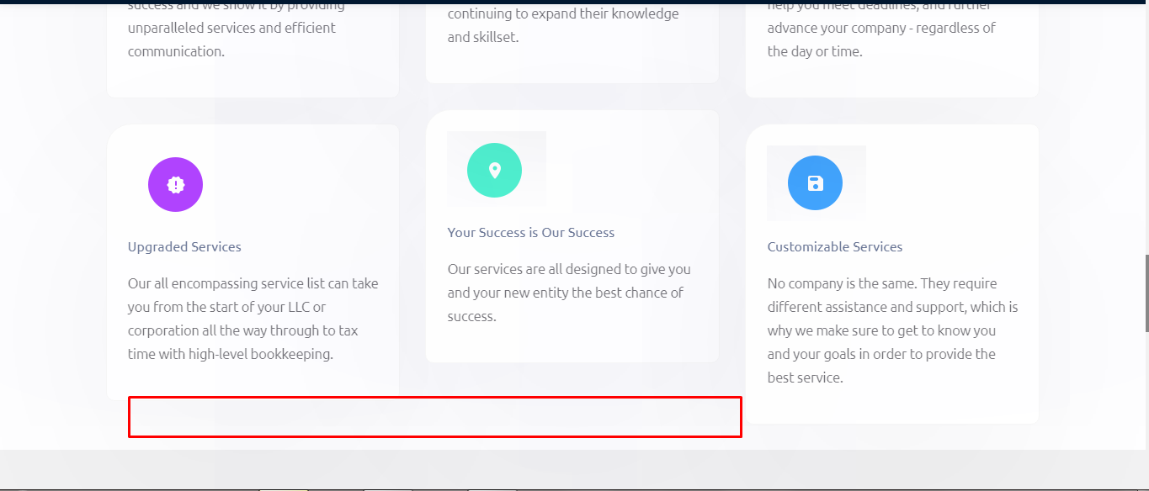
Task: Click the purple Upgraded Services badge icon
Action: [x=175, y=185]
